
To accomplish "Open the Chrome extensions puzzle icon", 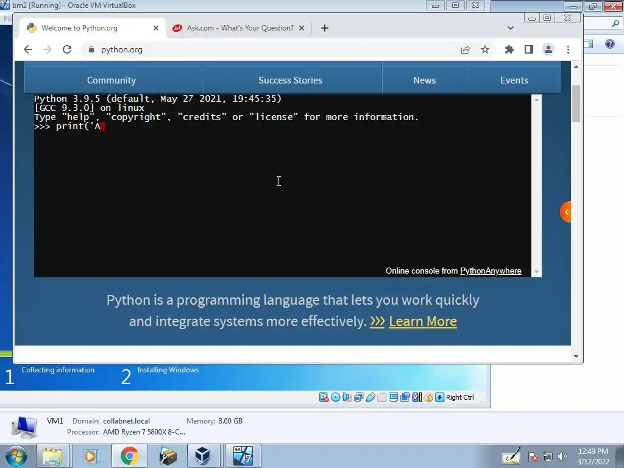I will click(509, 49).
